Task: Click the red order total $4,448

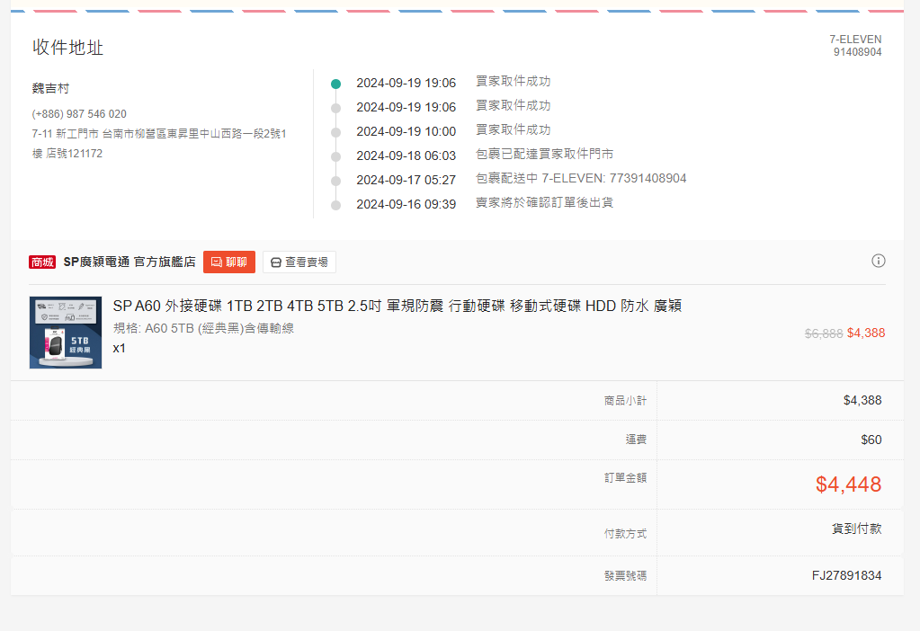Action: click(848, 484)
